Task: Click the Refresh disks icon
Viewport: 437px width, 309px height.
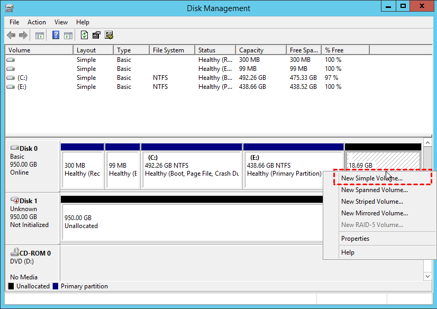Action: tap(85, 35)
